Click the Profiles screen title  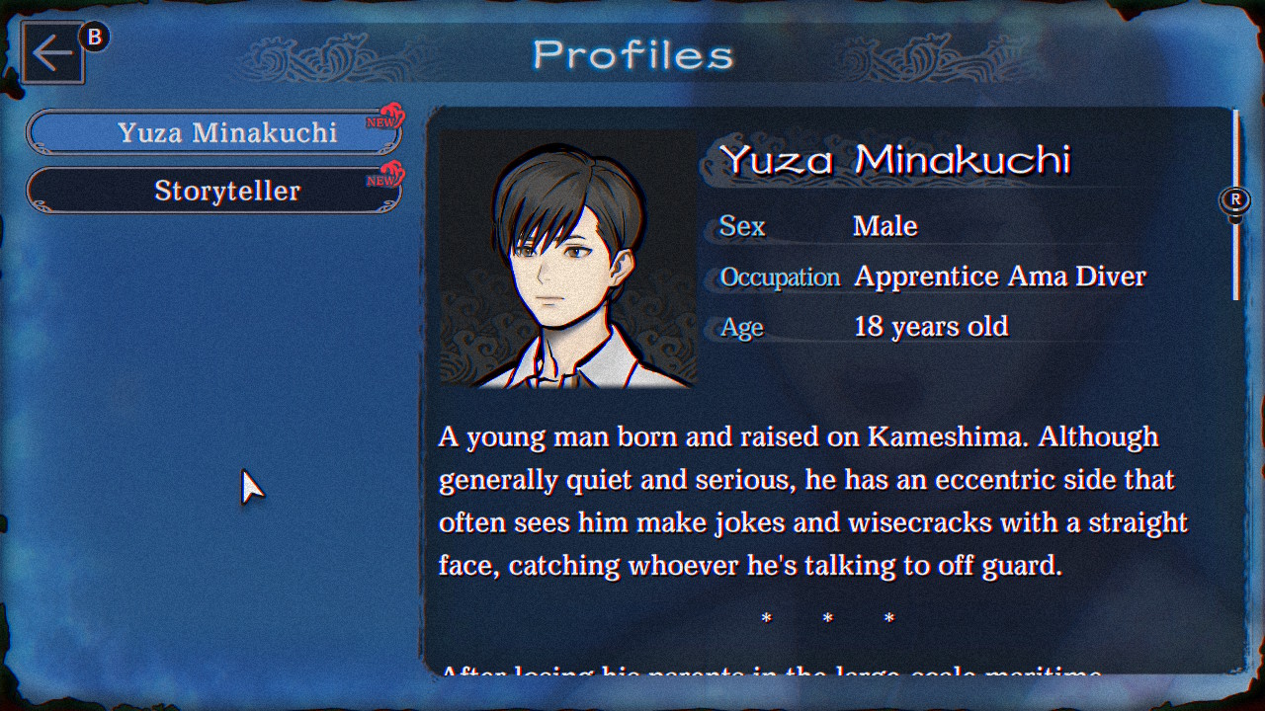632,55
